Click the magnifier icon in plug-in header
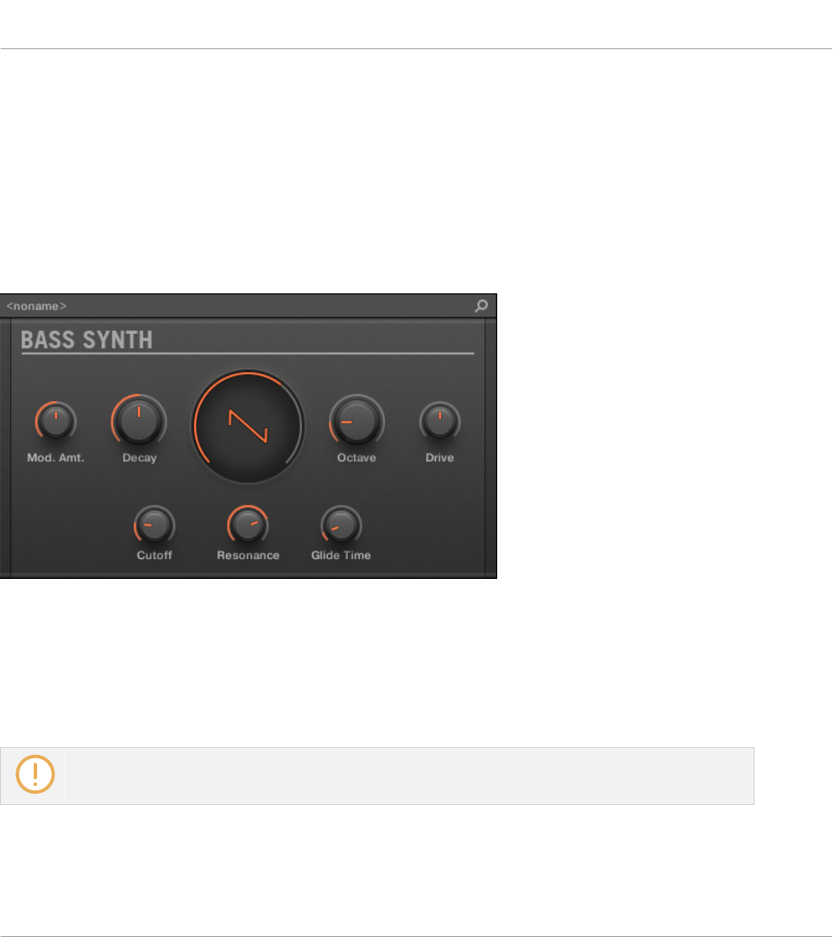The width and height of the screenshot is (833, 937). [x=481, y=306]
